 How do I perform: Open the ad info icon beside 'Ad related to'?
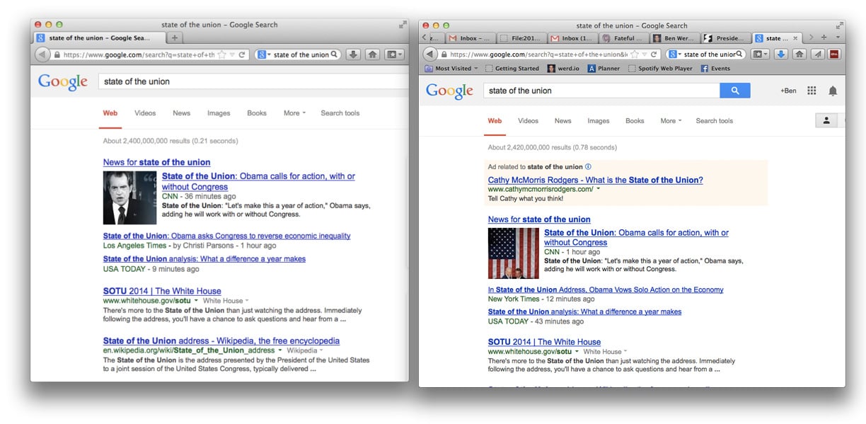[588, 167]
